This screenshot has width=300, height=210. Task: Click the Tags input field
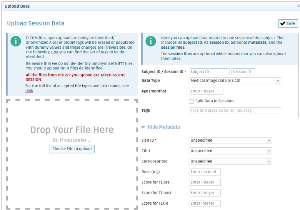coord(235,111)
